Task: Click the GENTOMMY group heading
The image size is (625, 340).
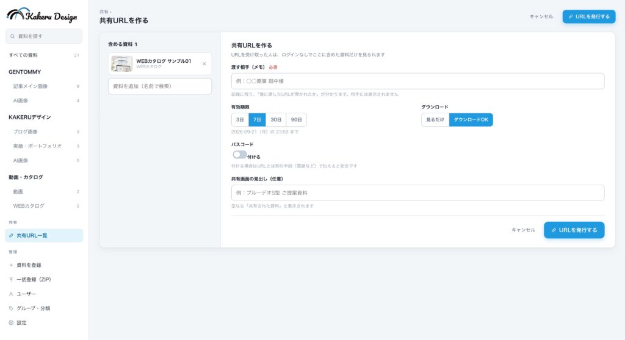Action: pyautogui.click(x=24, y=72)
